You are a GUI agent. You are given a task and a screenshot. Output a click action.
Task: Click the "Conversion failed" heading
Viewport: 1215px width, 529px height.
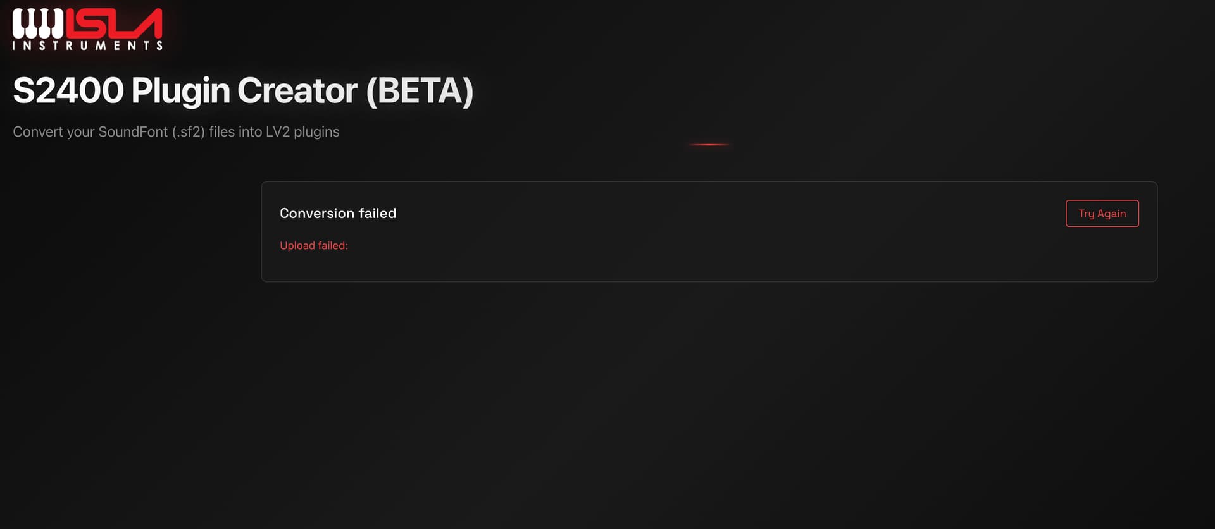338,214
